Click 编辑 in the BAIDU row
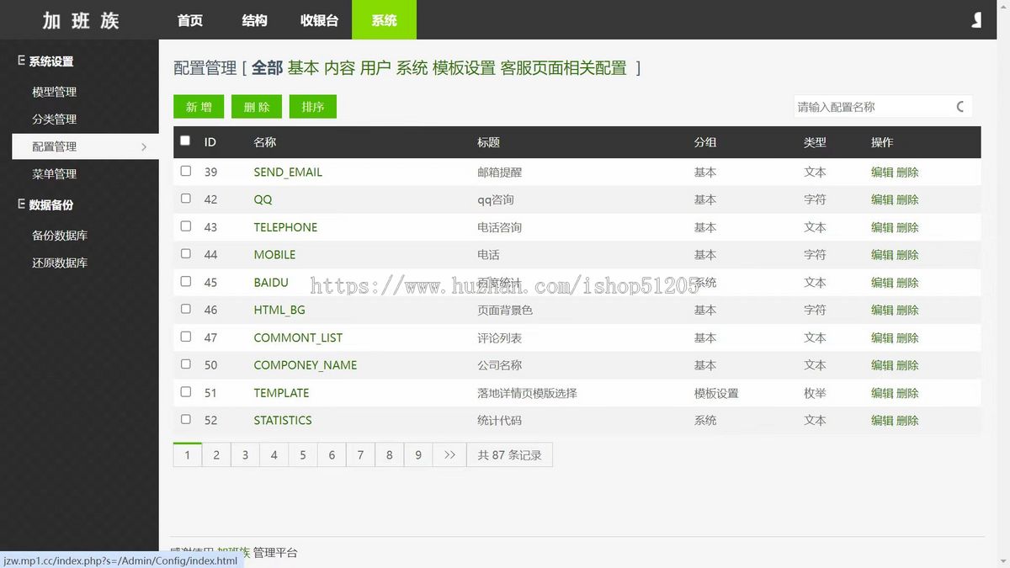Viewport: 1010px width, 568px height. pyautogui.click(x=882, y=282)
